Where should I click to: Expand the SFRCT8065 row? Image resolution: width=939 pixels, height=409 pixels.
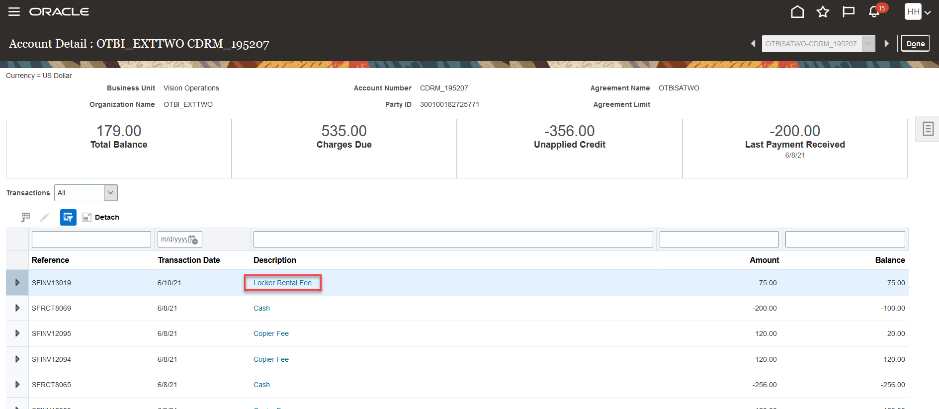click(17, 385)
